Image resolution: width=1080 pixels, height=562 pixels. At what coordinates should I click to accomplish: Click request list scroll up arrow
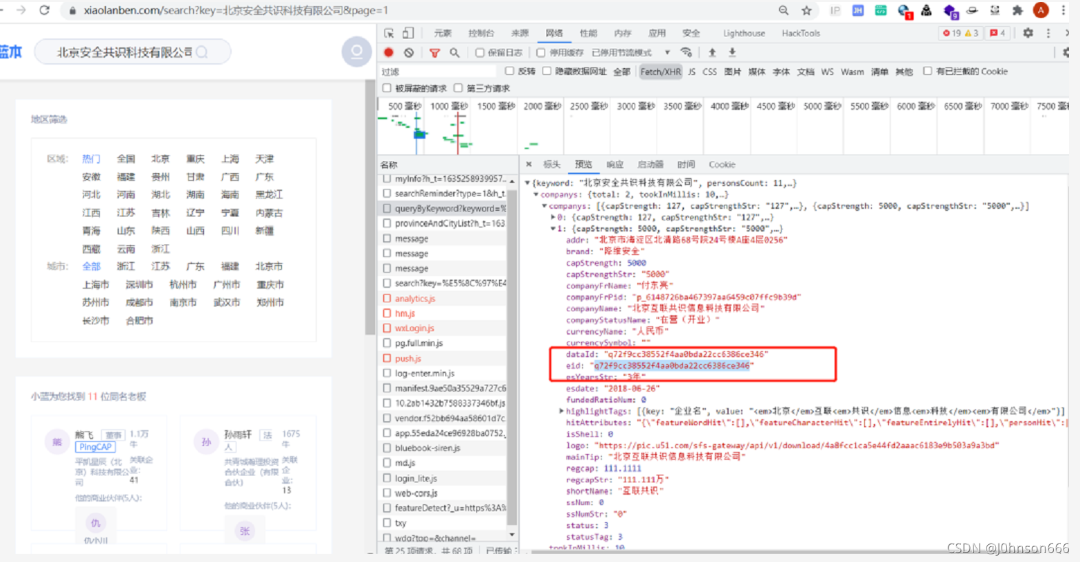pyautogui.click(x=512, y=181)
